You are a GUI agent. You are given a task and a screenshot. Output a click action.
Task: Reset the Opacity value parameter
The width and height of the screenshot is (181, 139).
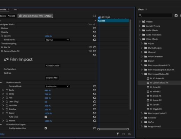(x=95, y=36)
